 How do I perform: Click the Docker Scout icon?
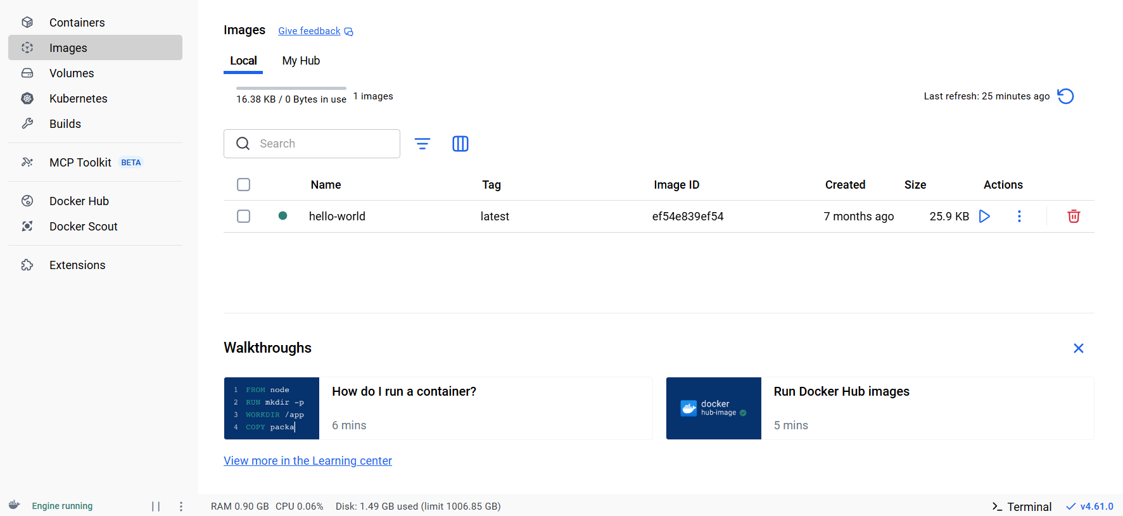(27, 226)
